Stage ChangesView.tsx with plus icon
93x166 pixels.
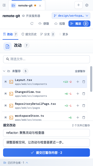pos(78,94)
